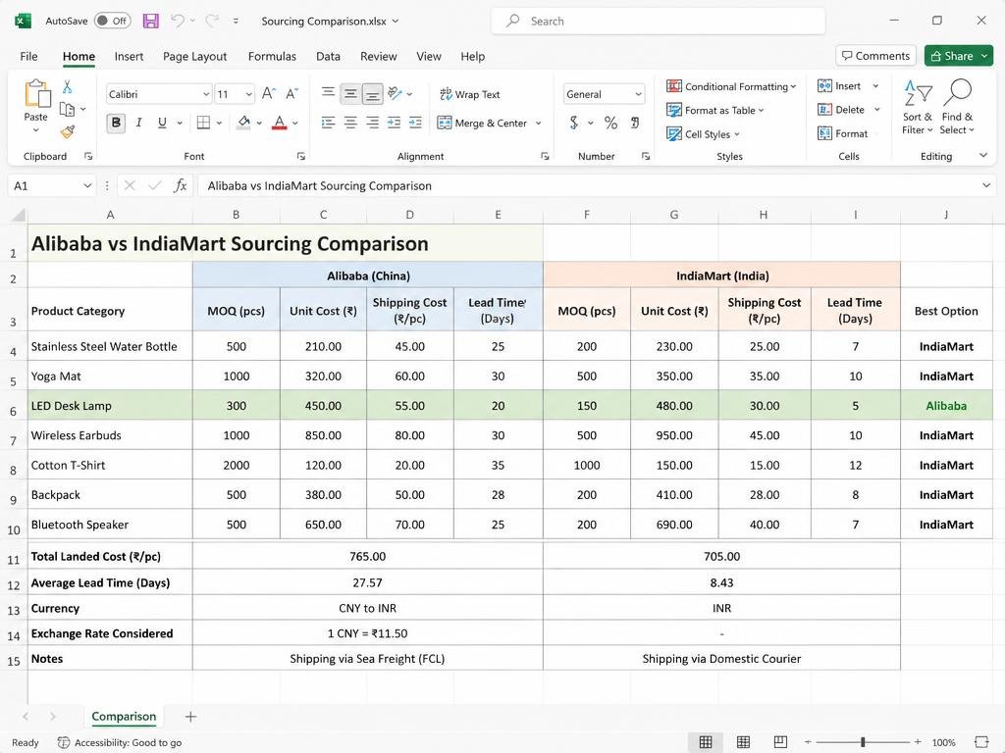
Task: Decrease font size with smaller A icon
Action: coord(291,93)
